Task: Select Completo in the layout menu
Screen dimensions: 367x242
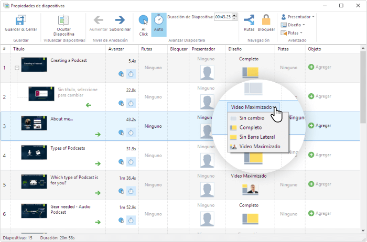Action: (250, 127)
